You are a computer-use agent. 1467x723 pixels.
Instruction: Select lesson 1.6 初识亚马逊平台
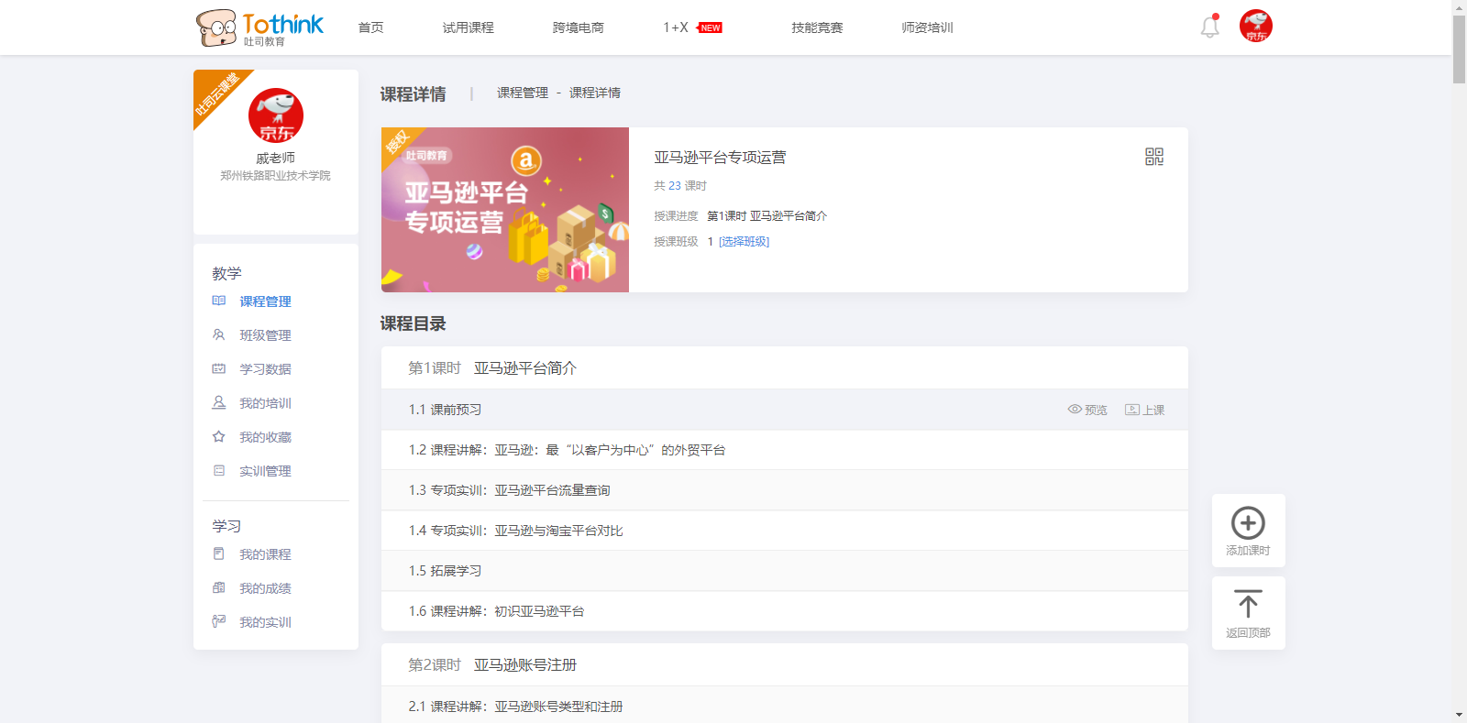(785, 611)
